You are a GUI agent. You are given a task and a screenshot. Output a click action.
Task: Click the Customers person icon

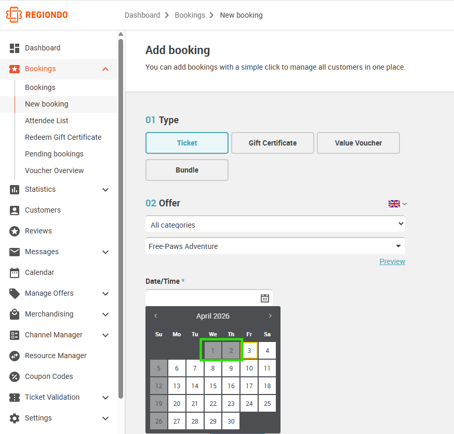(x=15, y=211)
